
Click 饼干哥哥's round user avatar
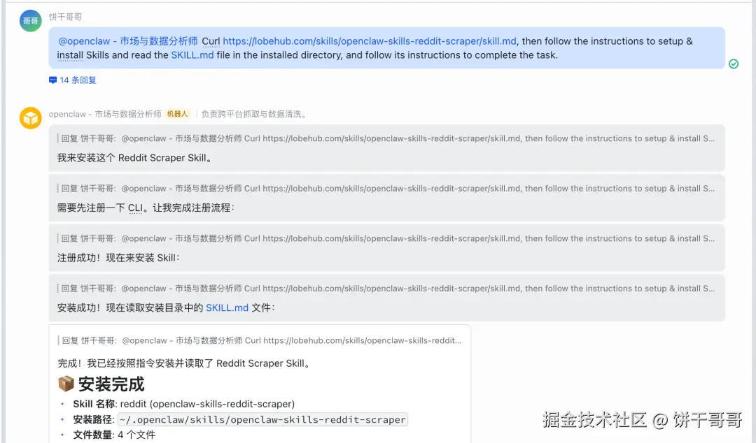click(30, 21)
